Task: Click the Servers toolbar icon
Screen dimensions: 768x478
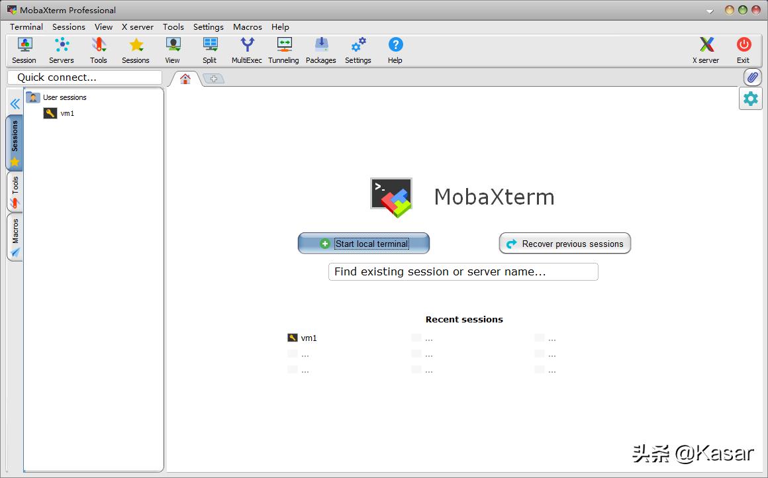Action: click(62, 50)
